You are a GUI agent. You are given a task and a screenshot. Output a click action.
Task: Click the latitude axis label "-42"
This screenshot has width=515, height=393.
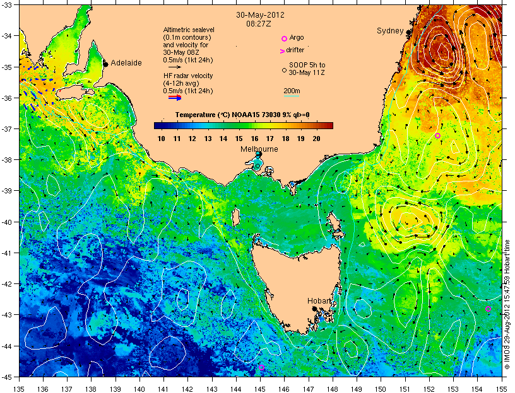coord(6,285)
